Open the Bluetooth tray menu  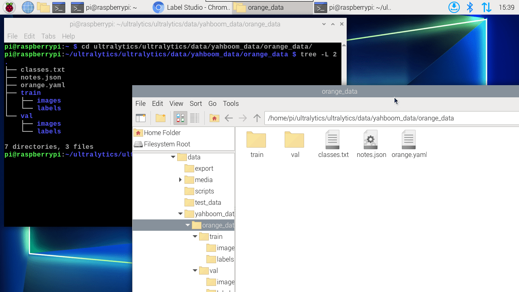click(470, 7)
